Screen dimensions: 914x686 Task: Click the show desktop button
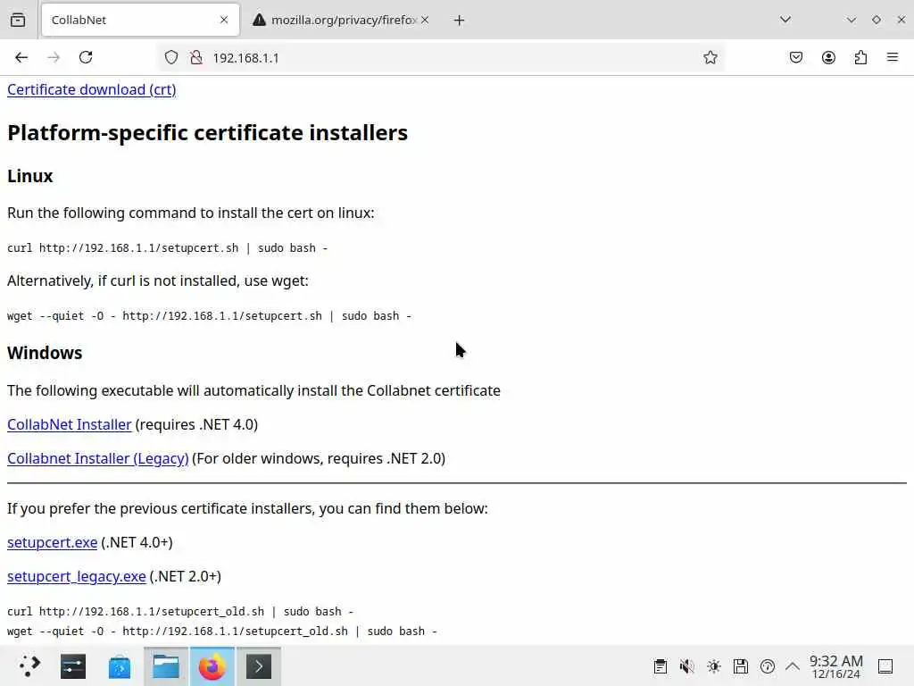coord(885,666)
